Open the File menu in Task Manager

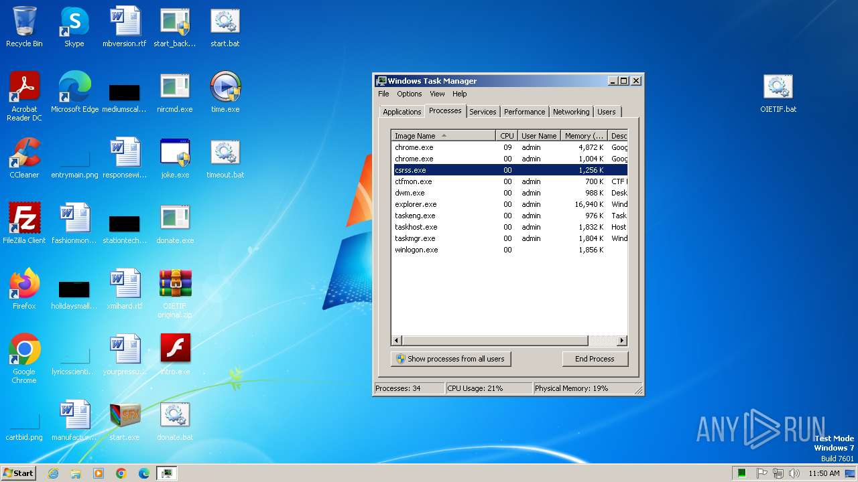383,94
